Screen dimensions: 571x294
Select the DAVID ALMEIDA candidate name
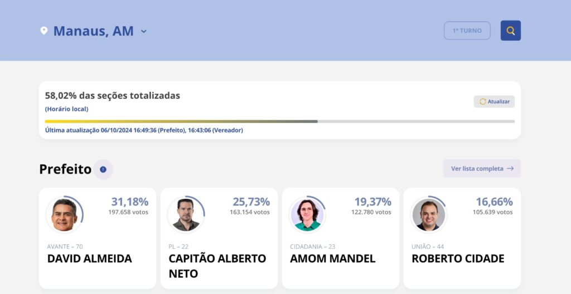(89, 258)
